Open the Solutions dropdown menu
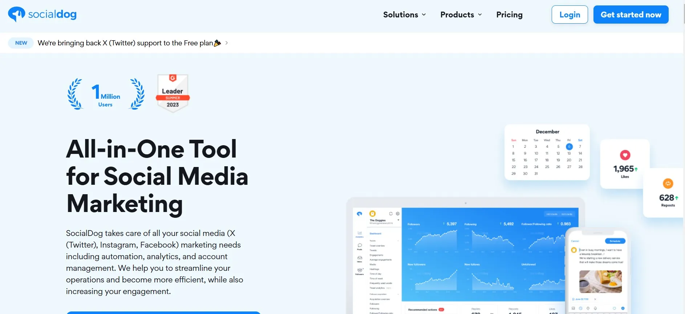The image size is (685, 314). 404,15
